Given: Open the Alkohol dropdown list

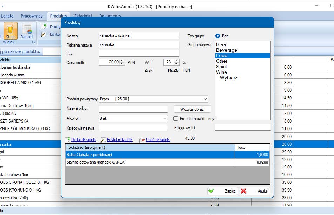Looking at the screenshot, I should 165,119.
